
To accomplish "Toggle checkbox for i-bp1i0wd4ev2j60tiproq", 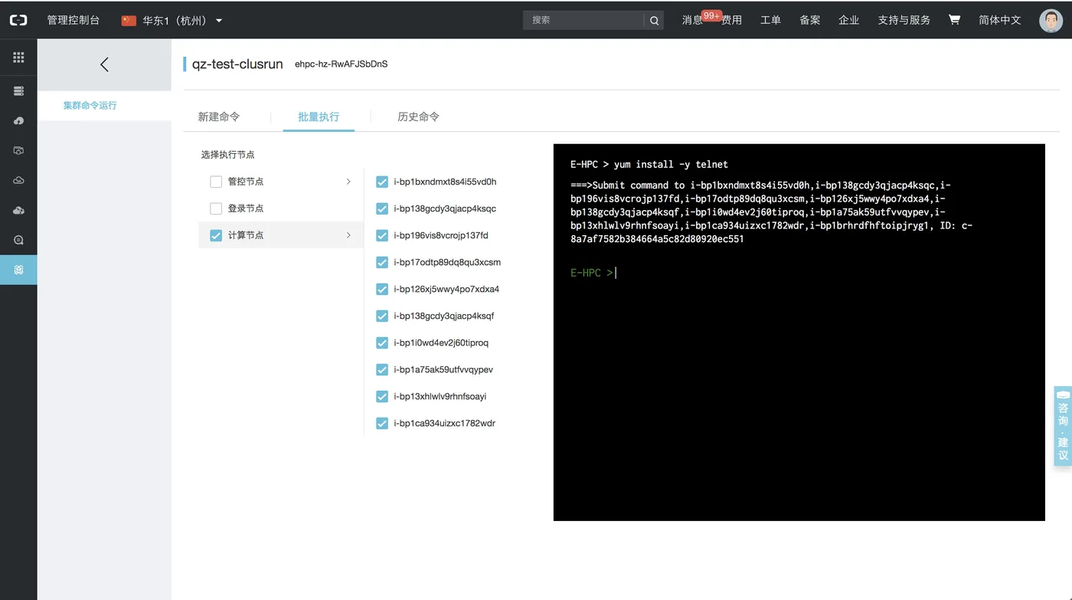I will pos(382,343).
